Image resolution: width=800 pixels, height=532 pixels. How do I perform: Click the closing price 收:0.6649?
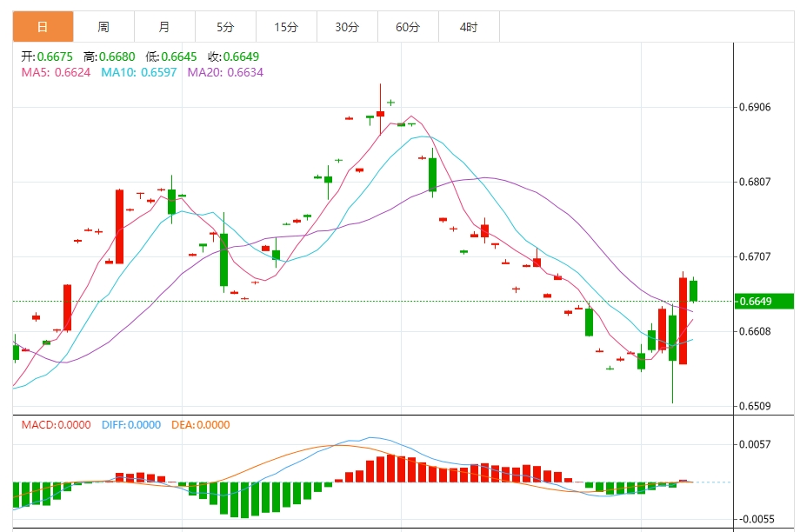click(234, 57)
